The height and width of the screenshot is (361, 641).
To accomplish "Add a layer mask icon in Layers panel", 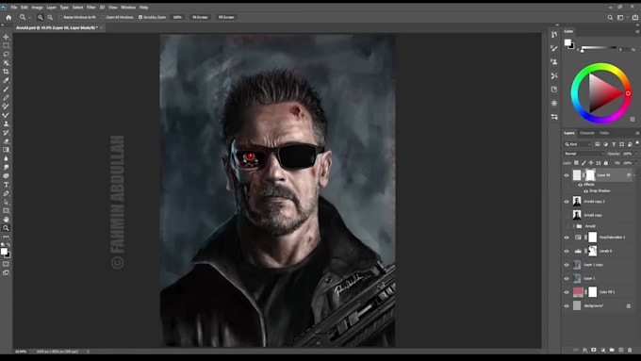I will 594,350.
